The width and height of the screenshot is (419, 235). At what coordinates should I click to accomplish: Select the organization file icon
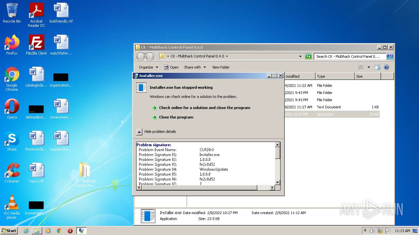[x=61, y=80]
